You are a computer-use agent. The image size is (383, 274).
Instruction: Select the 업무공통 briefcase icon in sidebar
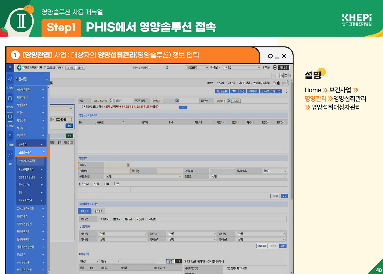10,97
